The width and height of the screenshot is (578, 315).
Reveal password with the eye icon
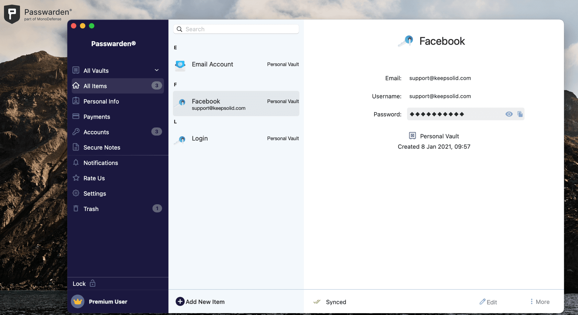tap(509, 114)
